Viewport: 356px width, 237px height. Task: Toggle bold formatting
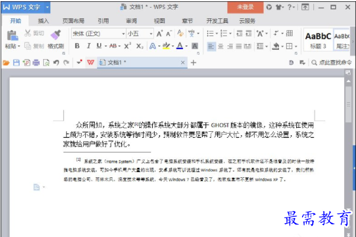coord(77,46)
